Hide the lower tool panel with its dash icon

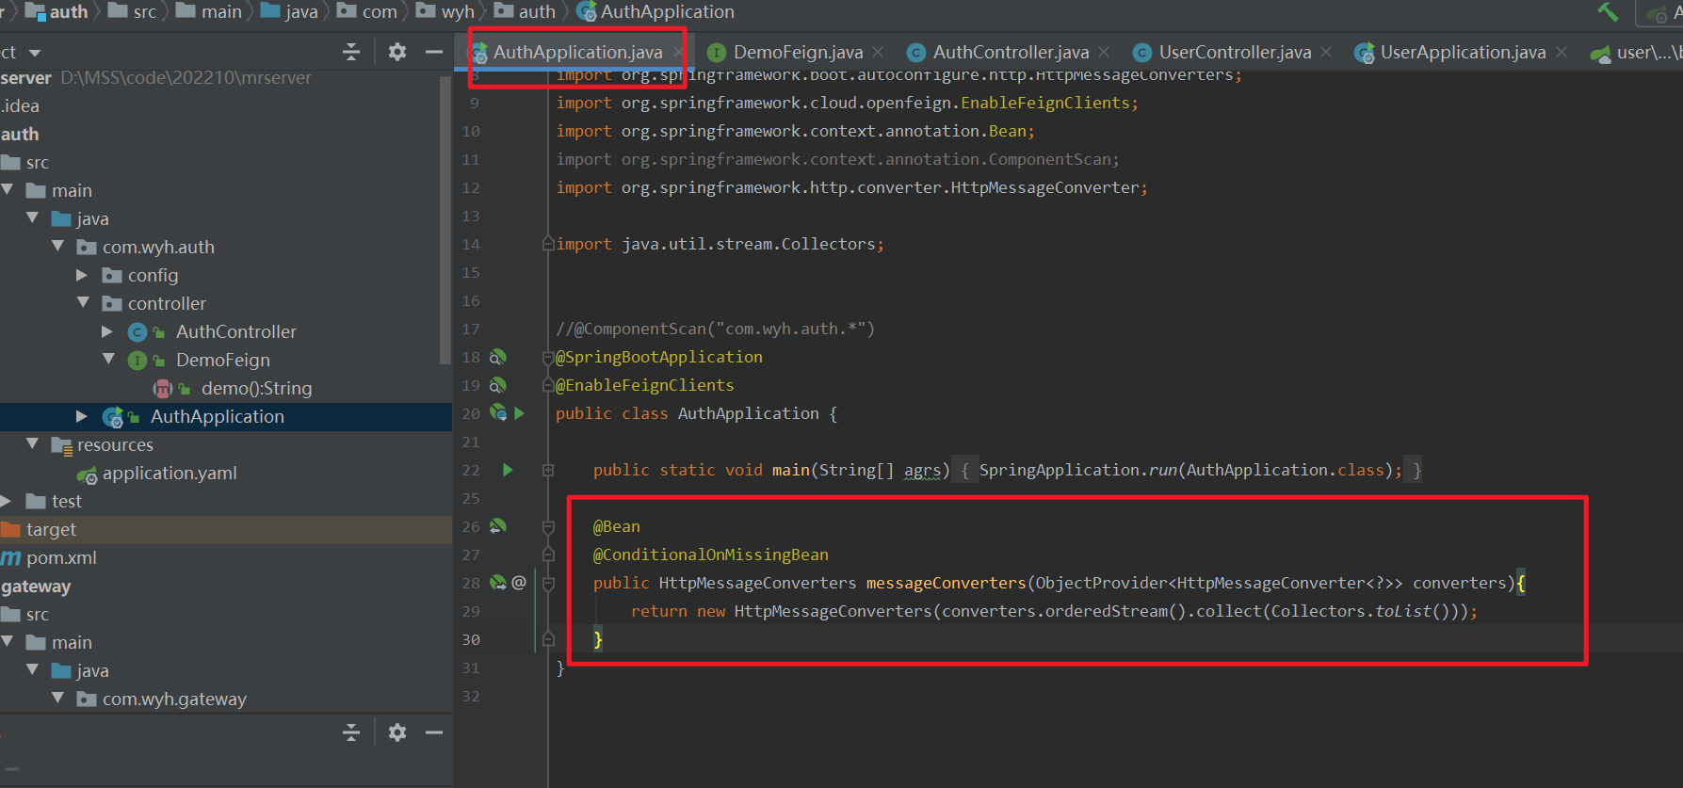[434, 732]
